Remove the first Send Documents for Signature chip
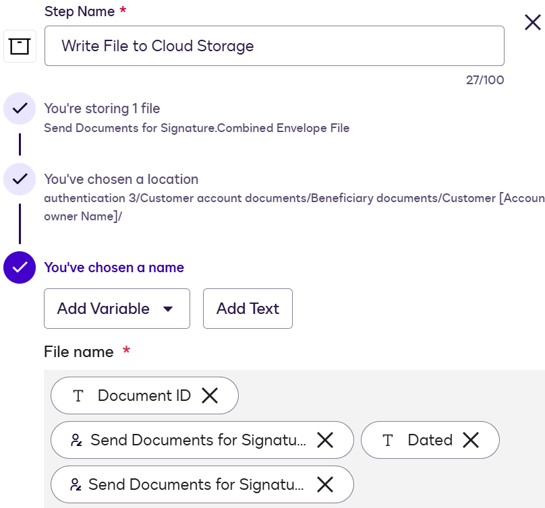 325,440
